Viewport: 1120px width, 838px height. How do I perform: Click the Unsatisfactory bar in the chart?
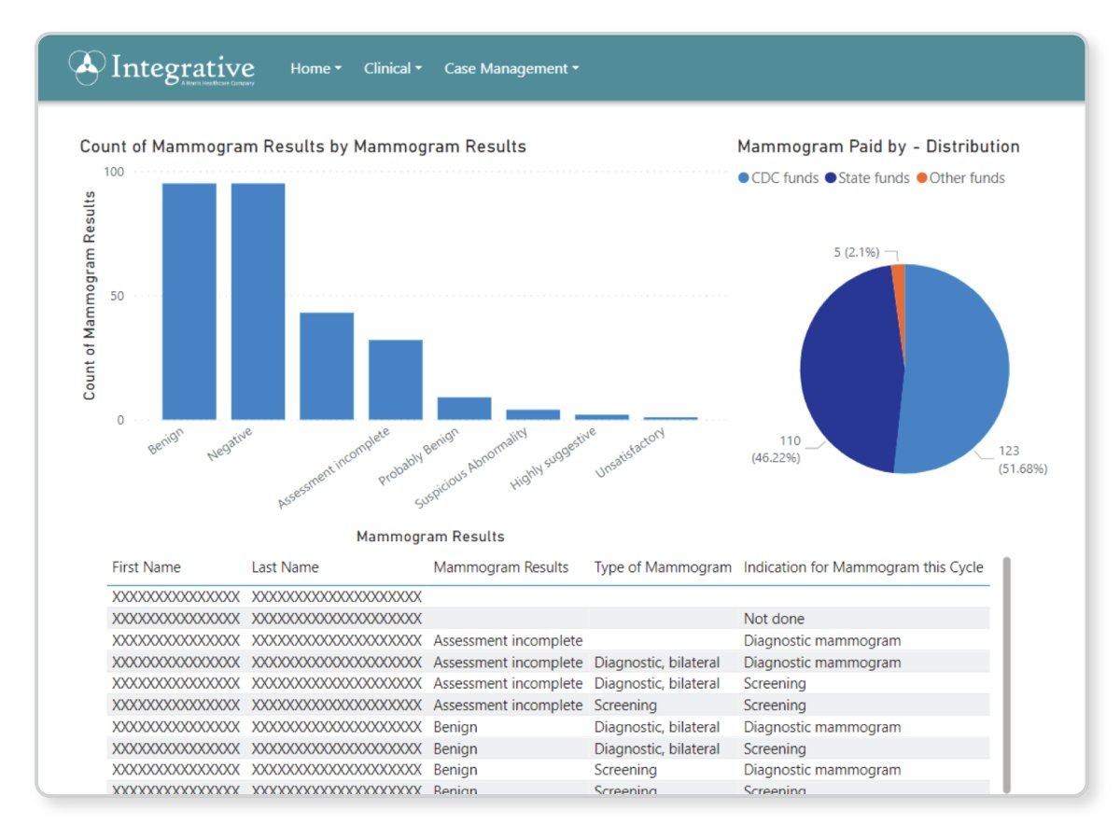(x=670, y=418)
